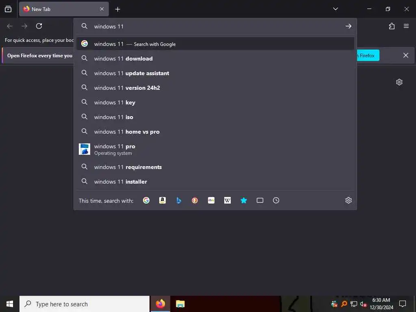Dismiss the Open Firefox notification bar

pos(406,55)
